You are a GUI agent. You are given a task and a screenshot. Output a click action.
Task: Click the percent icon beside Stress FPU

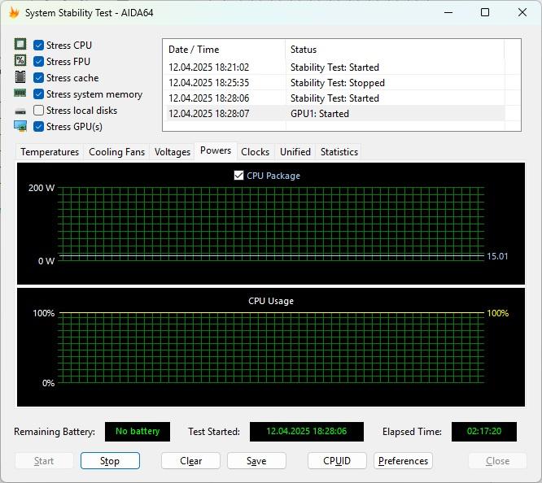[20, 61]
